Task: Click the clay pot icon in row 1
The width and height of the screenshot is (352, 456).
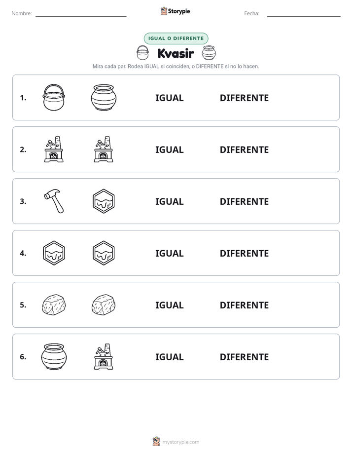Action: click(x=104, y=97)
